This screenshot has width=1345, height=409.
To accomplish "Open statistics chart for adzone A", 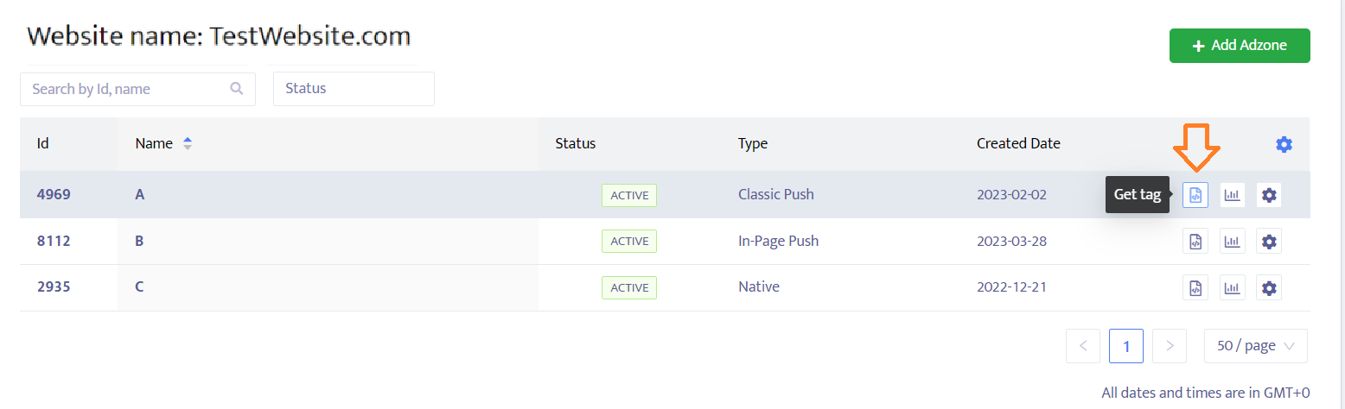I will (1232, 195).
